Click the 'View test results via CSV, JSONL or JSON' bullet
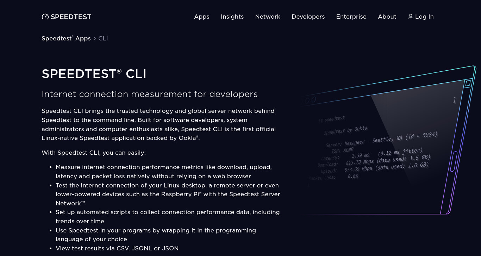Viewport: 481px width, 256px height. [x=117, y=248]
